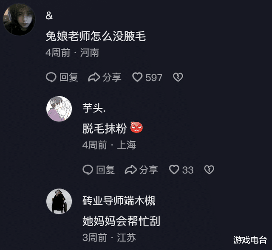Like the comment with 597 likes

click(137, 77)
